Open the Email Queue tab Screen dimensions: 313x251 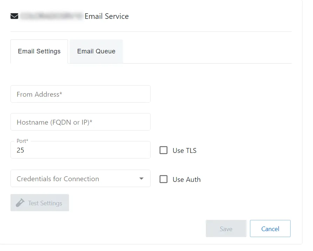click(x=96, y=51)
